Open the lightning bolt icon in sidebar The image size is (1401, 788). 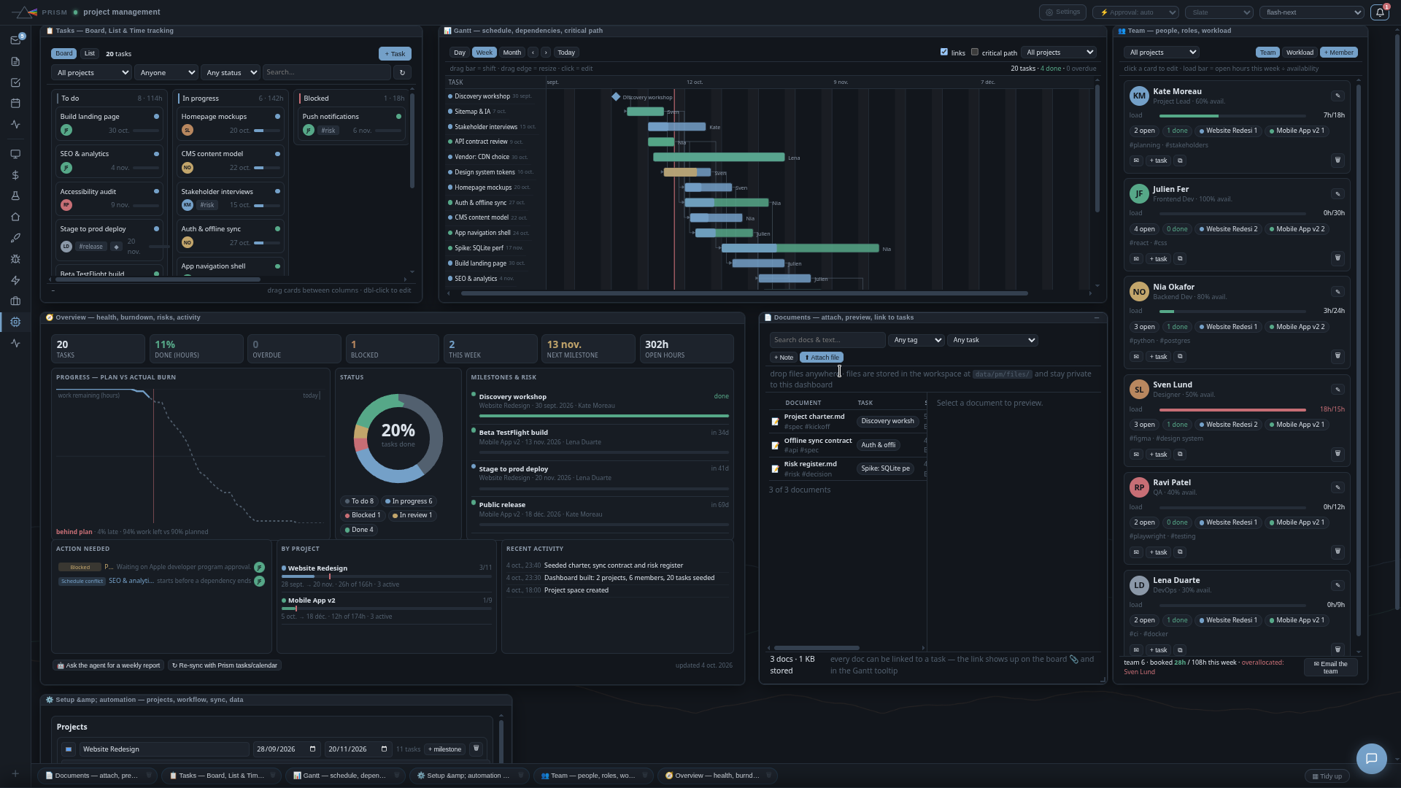click(15, 280)
